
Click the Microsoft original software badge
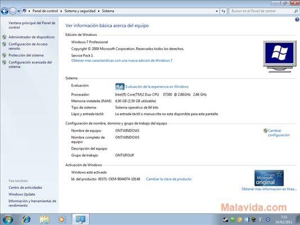(x=269, y=178)
